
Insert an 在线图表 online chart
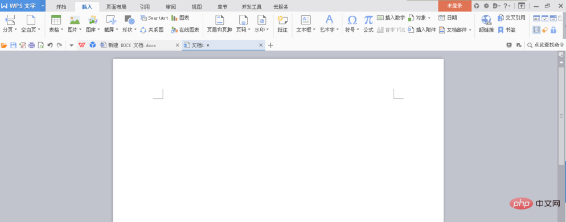click(x=185, y=30)
